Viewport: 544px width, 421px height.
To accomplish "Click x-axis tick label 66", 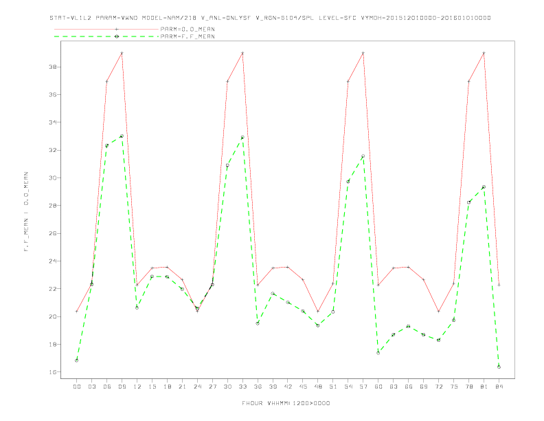I will 409,387.
